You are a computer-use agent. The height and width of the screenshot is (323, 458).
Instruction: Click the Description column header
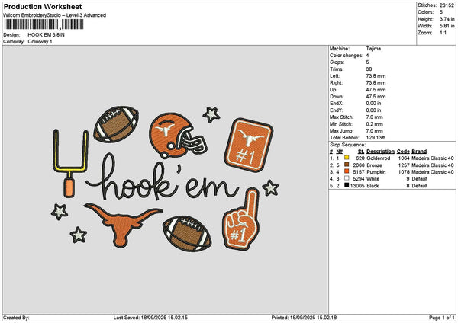click(380, 152)
